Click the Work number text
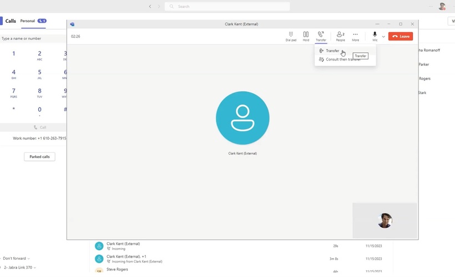Viewport: 455px width, 277px height. coord(39,138)
